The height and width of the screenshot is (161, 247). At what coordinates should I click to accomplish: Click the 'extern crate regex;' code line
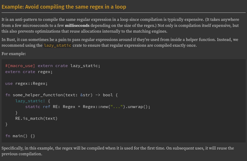tap(29, 72)
